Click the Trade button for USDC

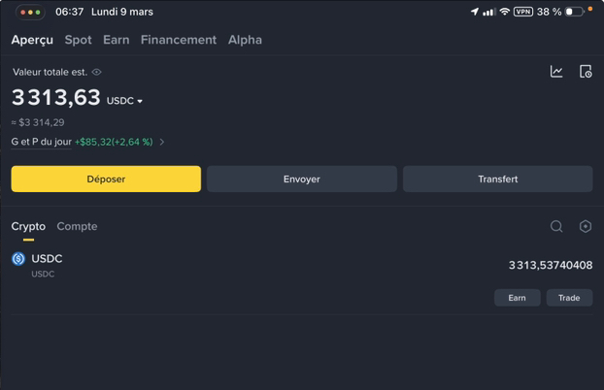coord(569,298)
